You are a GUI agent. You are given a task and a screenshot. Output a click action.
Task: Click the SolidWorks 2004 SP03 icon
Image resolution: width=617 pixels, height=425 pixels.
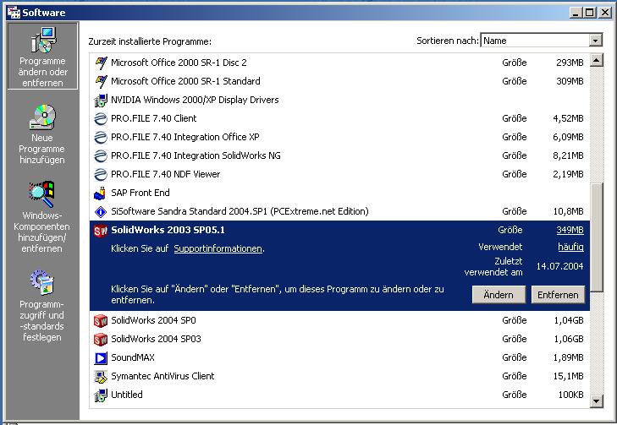click(x=101, y=340)
